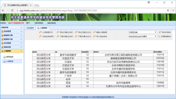Image resolution: width=176 pixels, height=99 pixels.
Task: Click the byqxdm value 70
Action: point(87,79)
